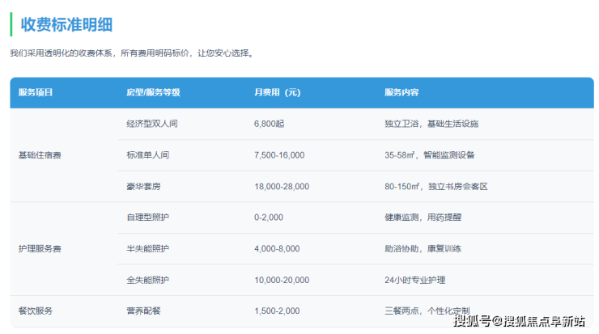Select the 月费用（元） column header
This screenshot has height=334, width=599.
pyautogui.click(x=277, y=93)
